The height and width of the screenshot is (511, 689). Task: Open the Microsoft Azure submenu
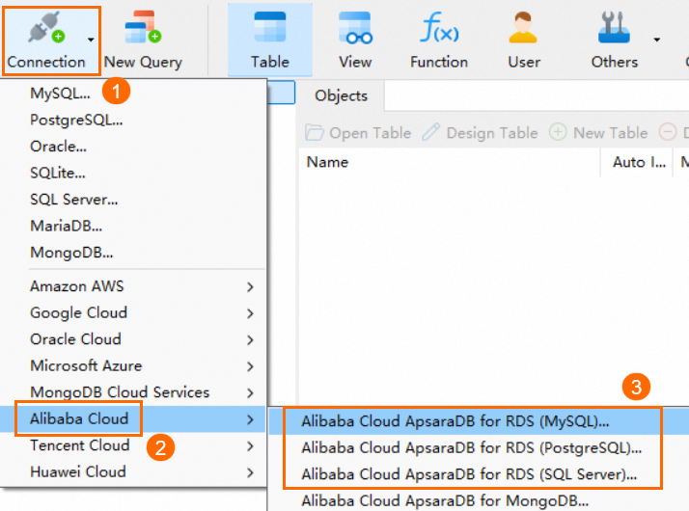[133, 365]
